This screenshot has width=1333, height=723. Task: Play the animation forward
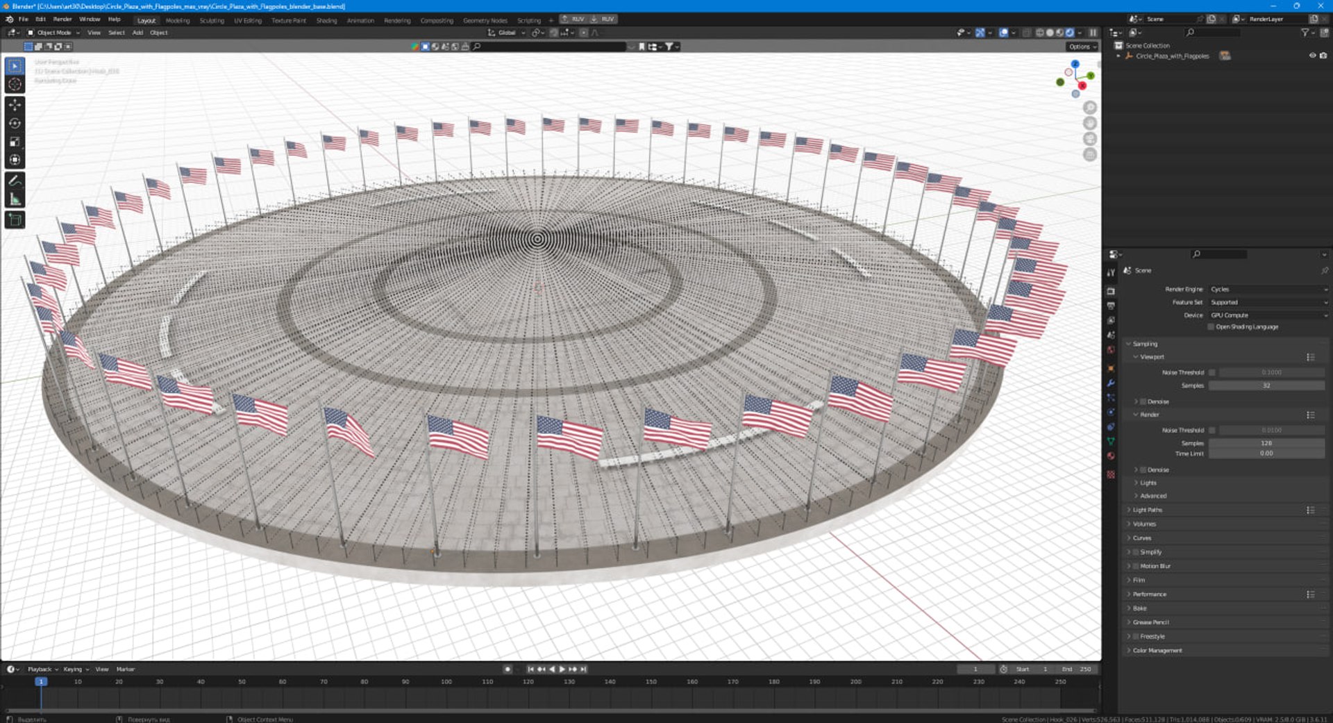click(x=562, y=670)
